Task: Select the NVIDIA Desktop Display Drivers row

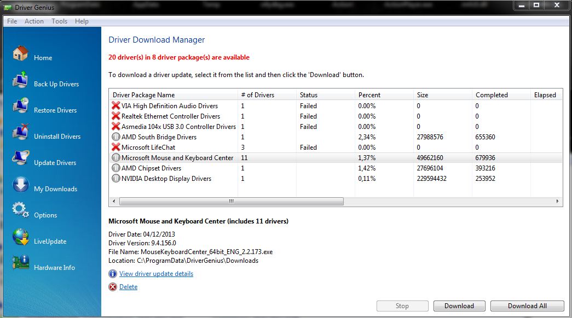Action: coord(166,179)
